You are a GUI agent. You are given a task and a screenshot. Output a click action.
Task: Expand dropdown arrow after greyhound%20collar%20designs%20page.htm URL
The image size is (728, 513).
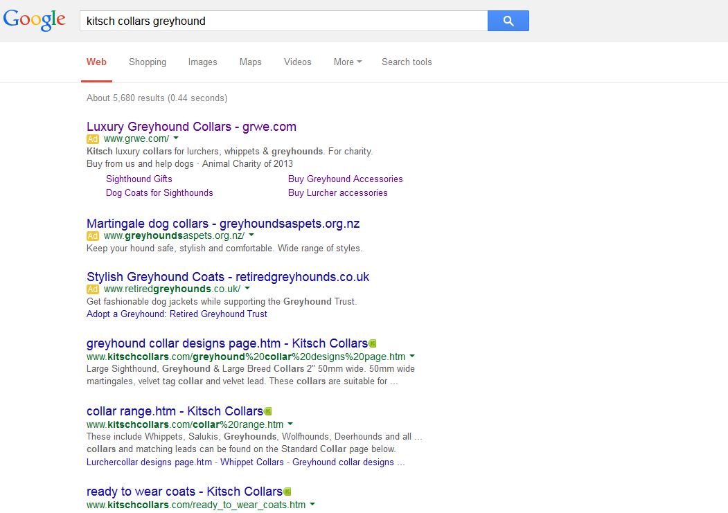tap(412, 357)
